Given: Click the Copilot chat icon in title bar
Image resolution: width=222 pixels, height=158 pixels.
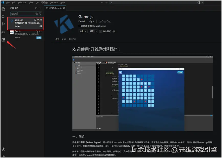Looking at the screenshot, I should click(x=199, y=3).
